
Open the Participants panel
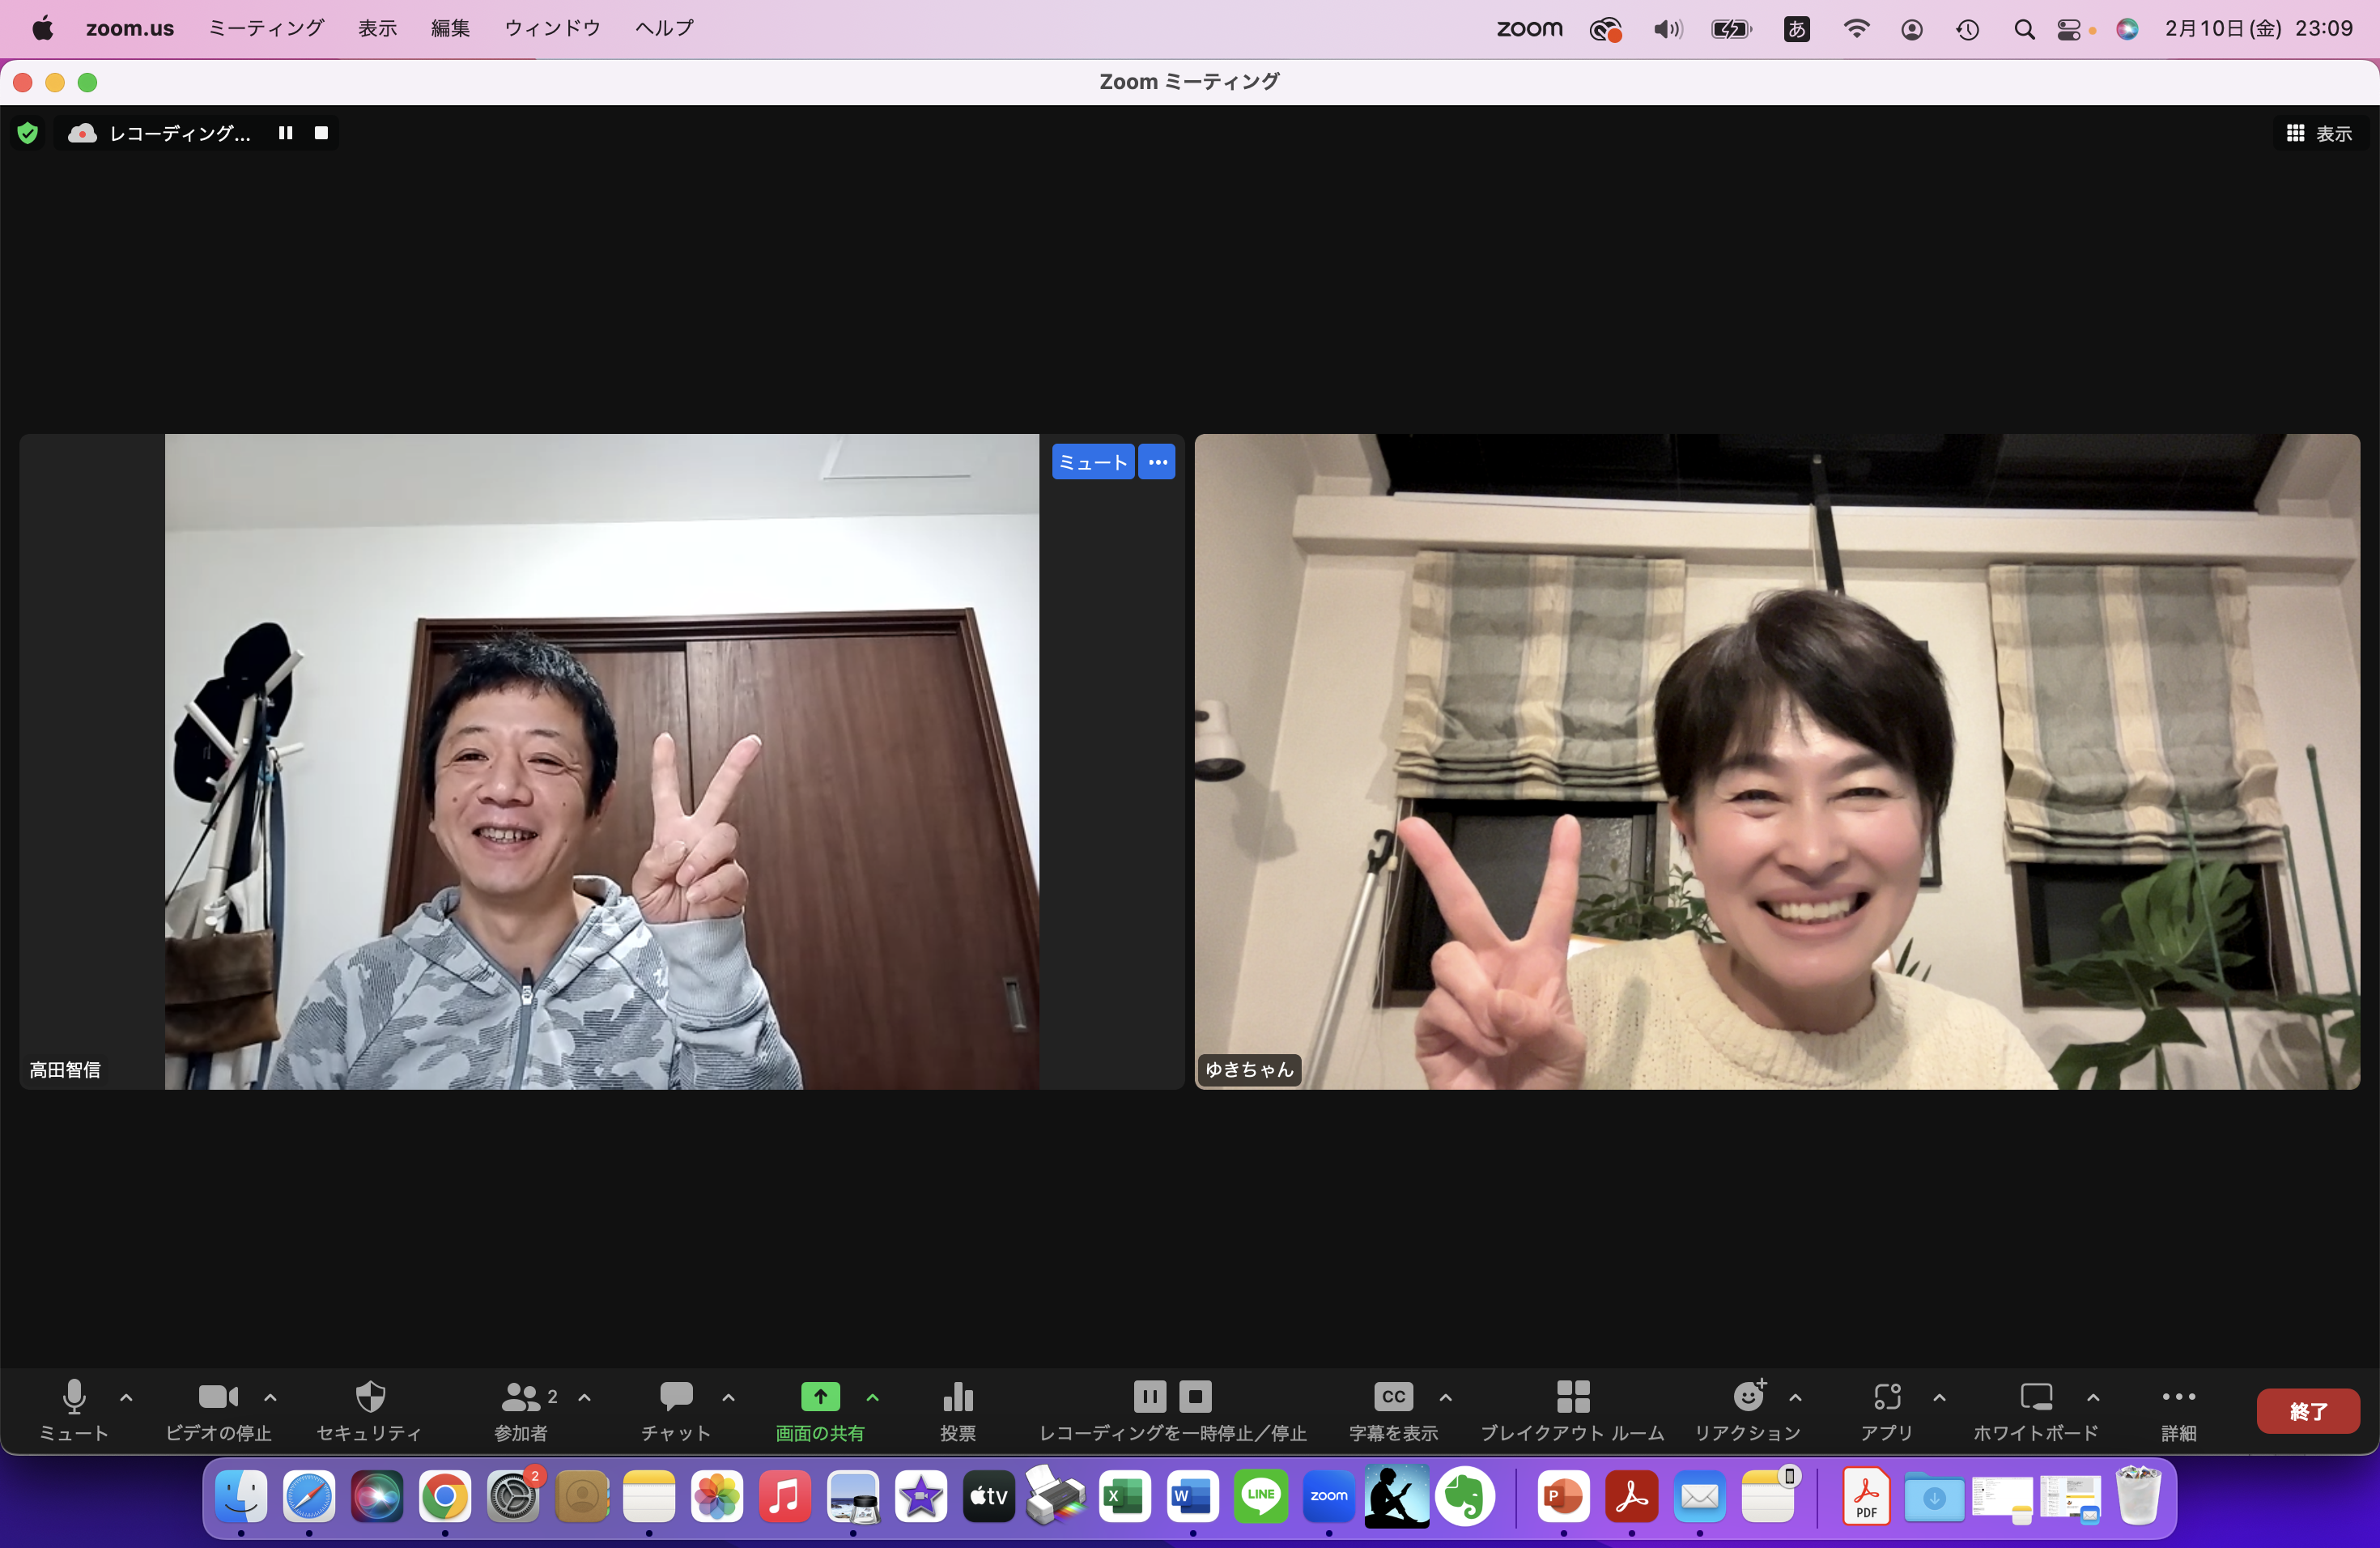(x=521, y=1396)
